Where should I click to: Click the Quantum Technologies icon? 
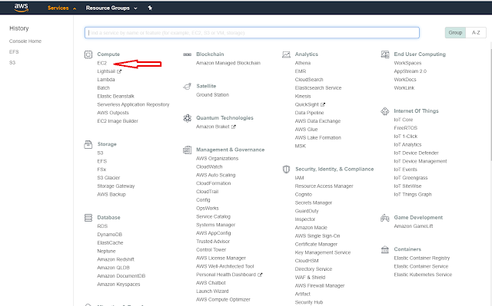[188, 118]
